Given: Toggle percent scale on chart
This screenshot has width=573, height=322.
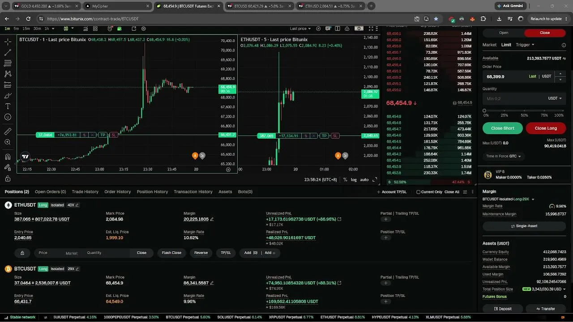Looking at the screenshot, I should point(345,179).
